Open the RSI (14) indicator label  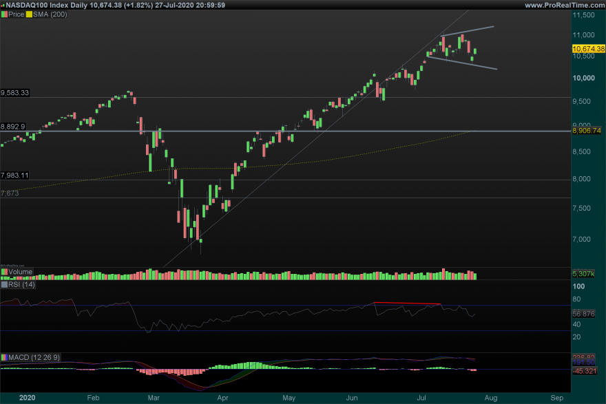pos(21,285)
